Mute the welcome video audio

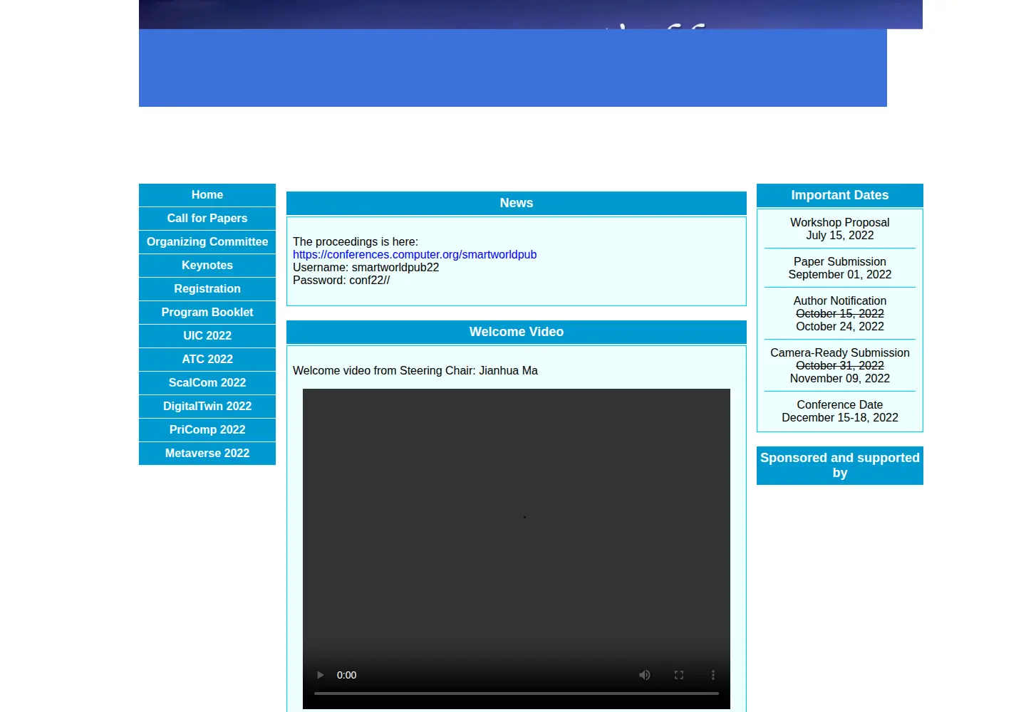645,675
